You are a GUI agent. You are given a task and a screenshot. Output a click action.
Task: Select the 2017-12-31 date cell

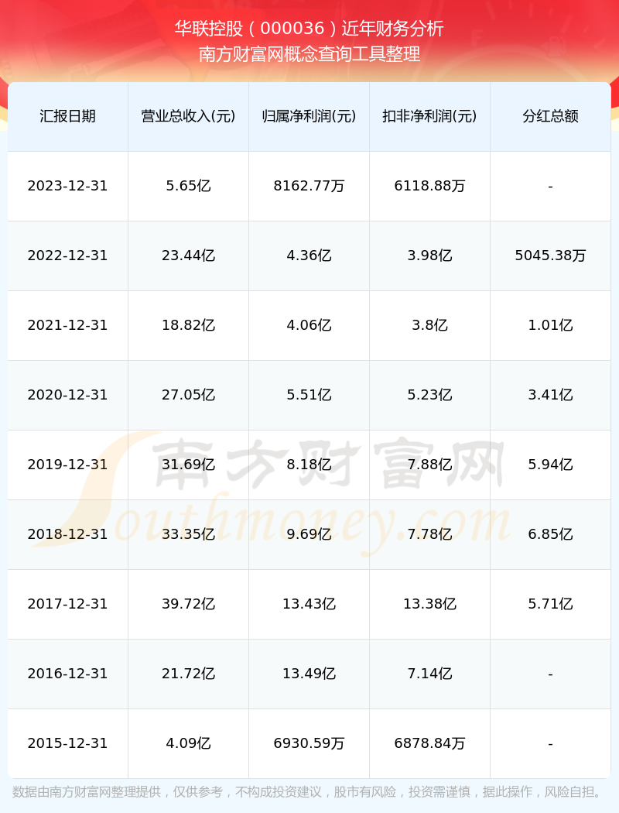pyautogui.click(x=68, y=604)
